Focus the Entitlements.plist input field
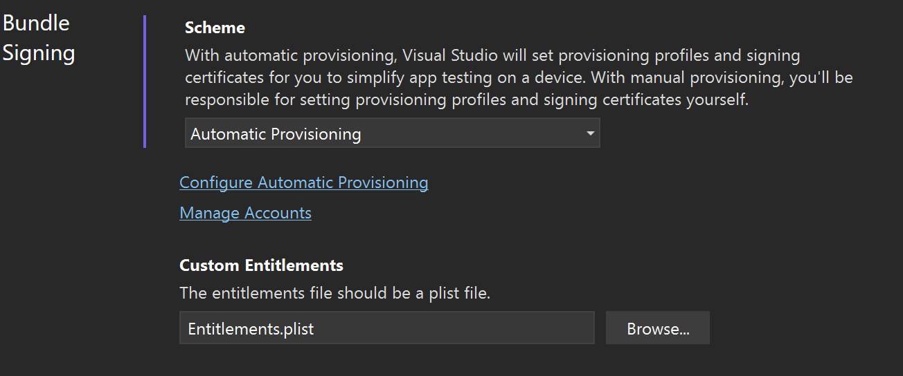Image resolution: width=903 pixels, height=376 pixels. [386, 328]
